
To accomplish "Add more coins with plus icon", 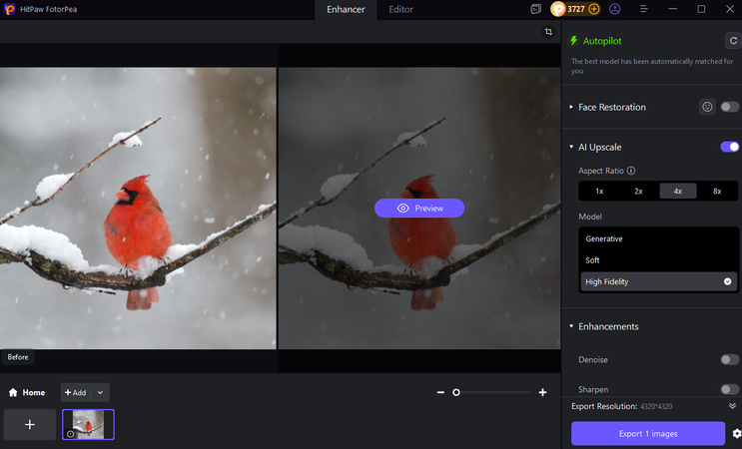I will (594, 9).
